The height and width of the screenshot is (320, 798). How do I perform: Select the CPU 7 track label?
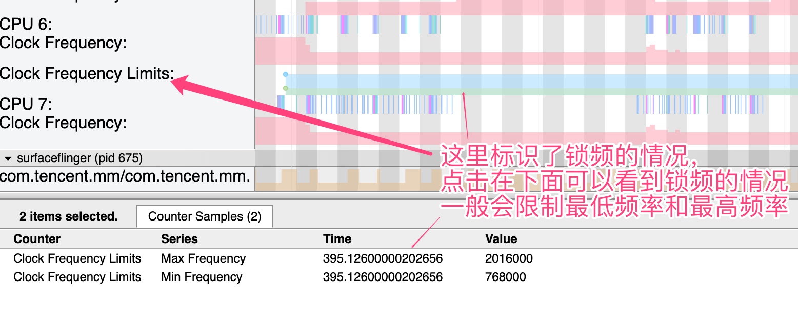click(x=26, y=104)
